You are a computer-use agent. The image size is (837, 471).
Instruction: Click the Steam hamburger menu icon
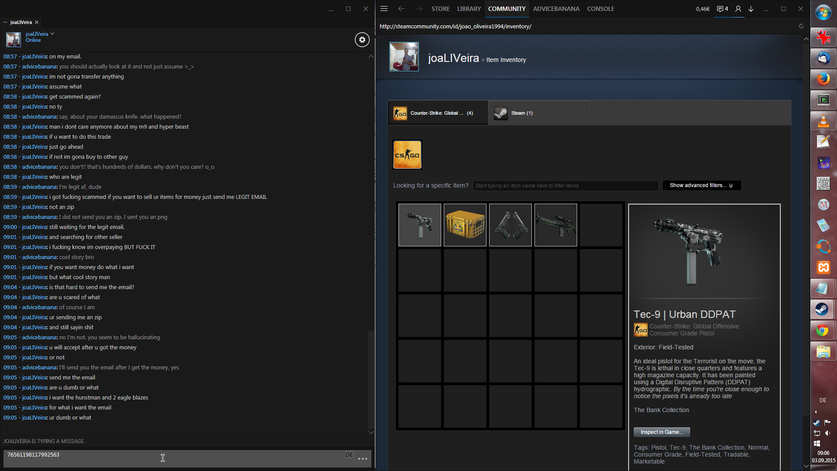tap(384, 9)
